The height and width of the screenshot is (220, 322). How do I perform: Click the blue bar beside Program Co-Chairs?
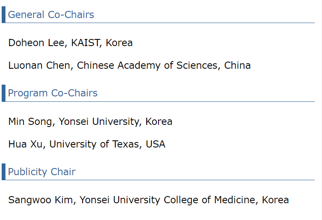(3, 93)
